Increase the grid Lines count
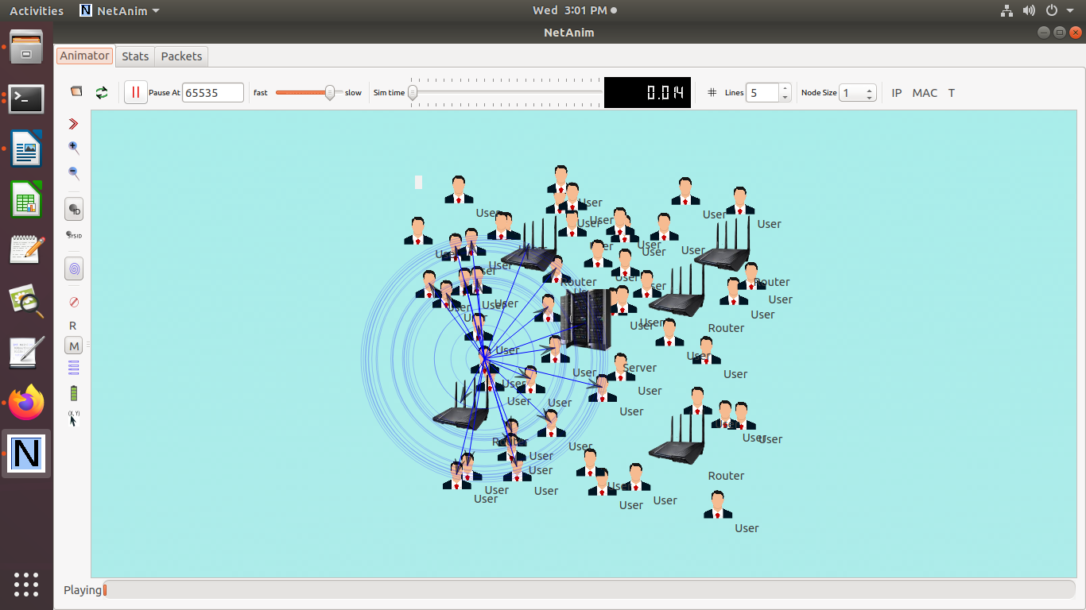Viewport: 1086px width, 610px height. click(x=785, y=88)
